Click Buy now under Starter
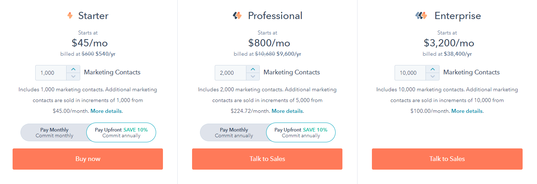Viewport: 537px width, 184px height. tap(88, 159)
